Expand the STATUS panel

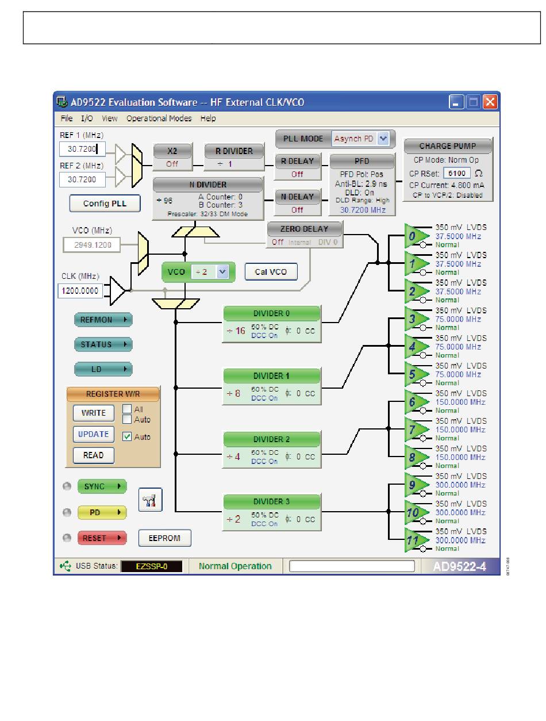coord(103,344)
